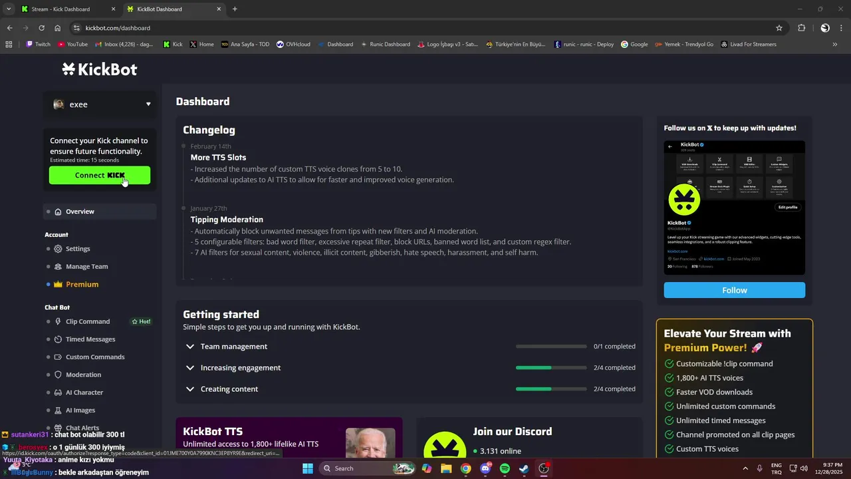Open Timed Messages clock icon
851x479 pixels.
[x=58, y=339]
